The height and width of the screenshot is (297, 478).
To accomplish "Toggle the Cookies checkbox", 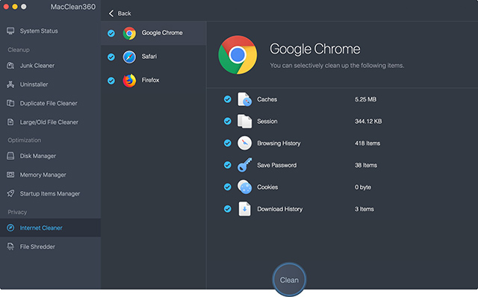I will (227, 187).
